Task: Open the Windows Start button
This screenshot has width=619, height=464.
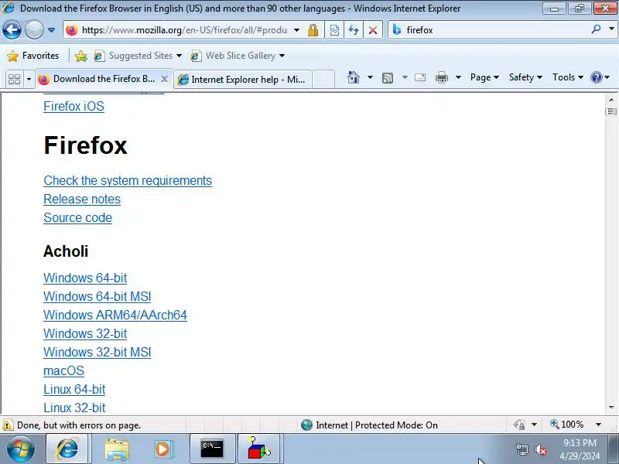Action: [20, 449]
